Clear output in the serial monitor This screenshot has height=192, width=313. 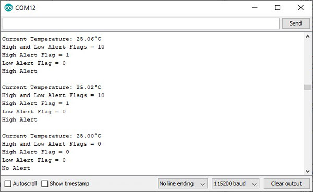tap(286, 184)
